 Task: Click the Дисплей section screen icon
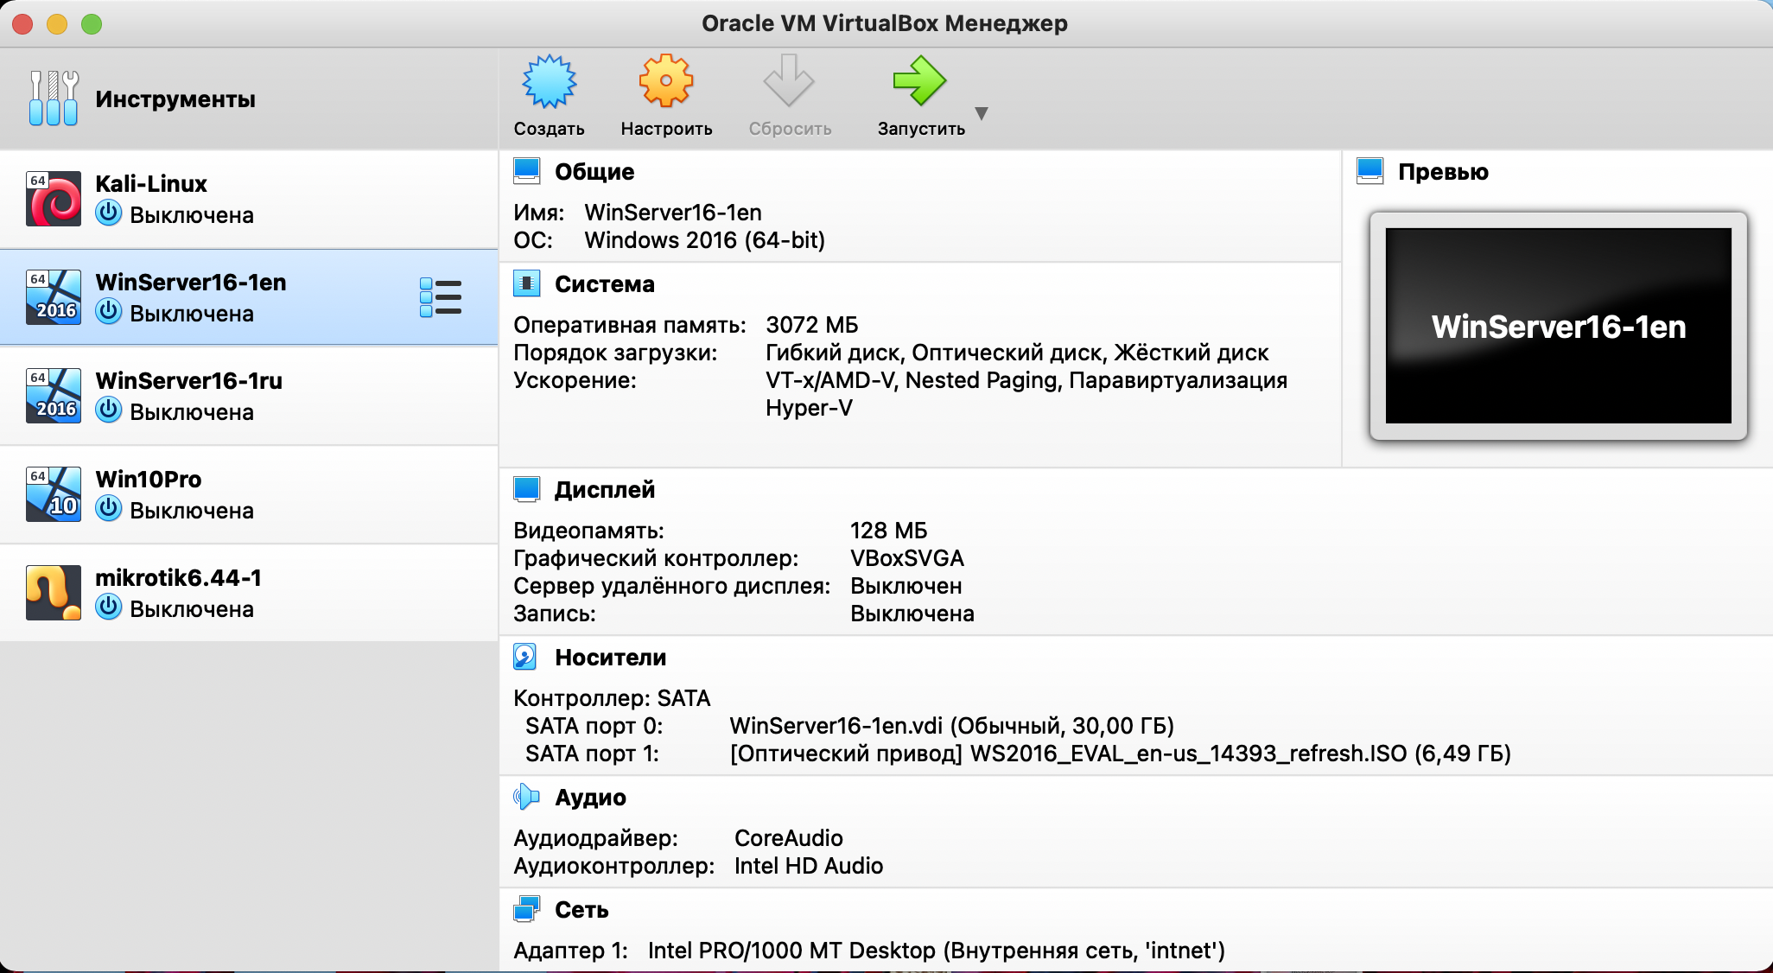[x=527, y=489]
